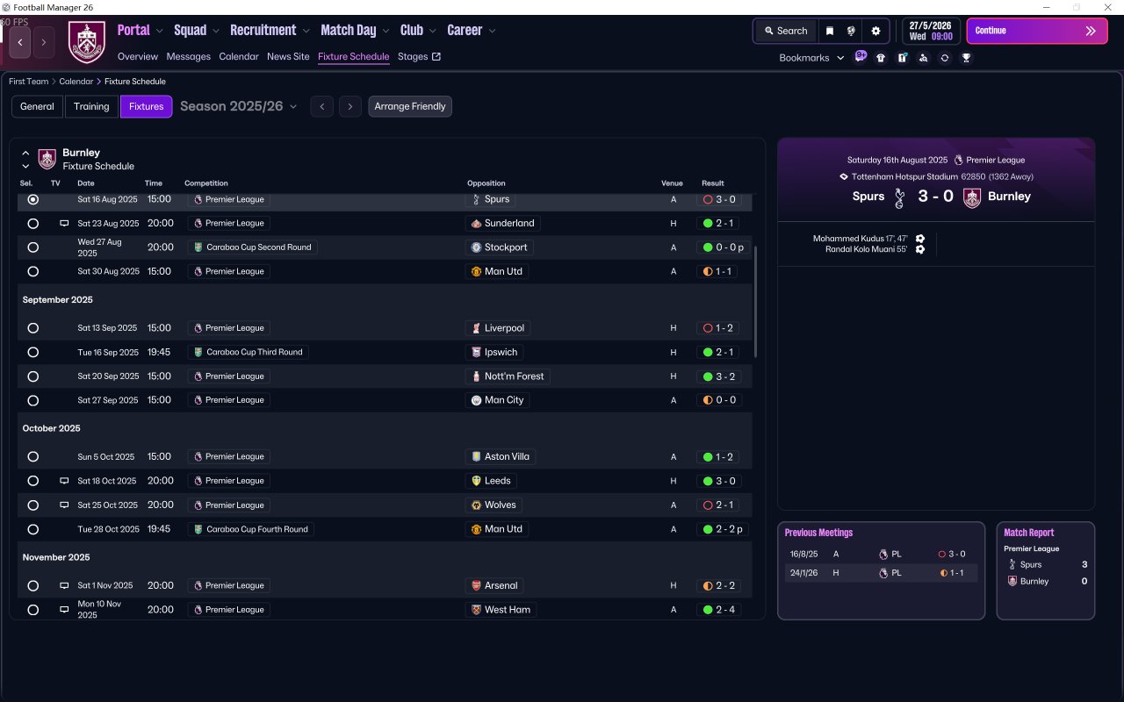Select the Arsenal fixture radio button

33,585
